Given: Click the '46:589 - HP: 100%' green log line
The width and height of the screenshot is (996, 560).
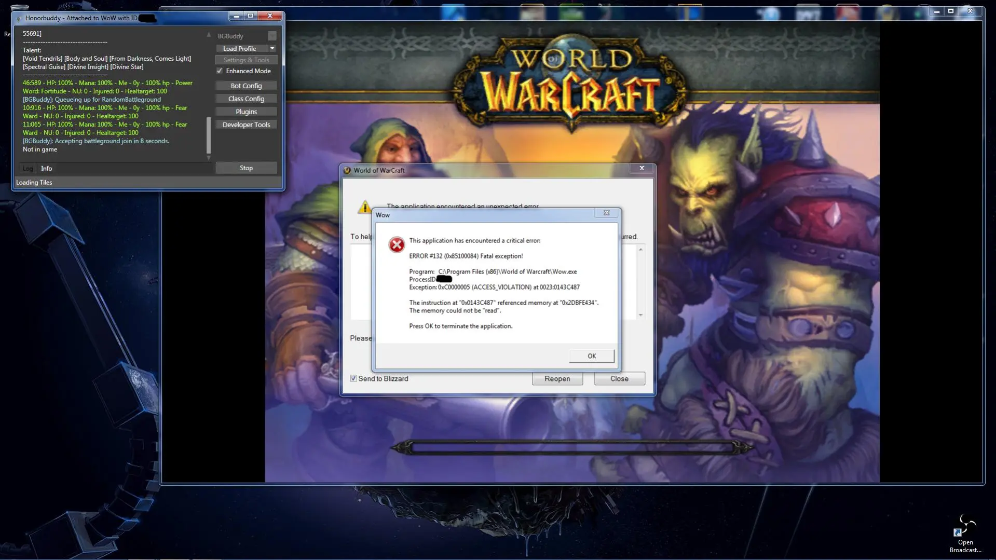Looking at the screenshot, I should (x=107, y=87).
